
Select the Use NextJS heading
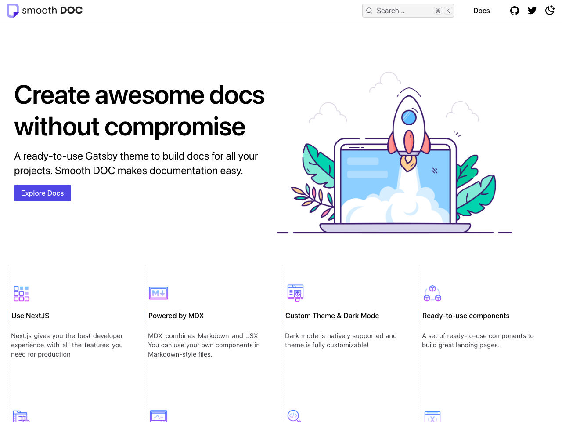point(30,316)
